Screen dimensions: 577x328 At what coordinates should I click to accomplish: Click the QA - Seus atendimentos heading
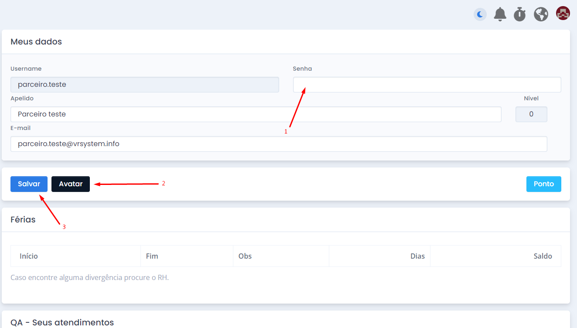(x=62, y=322)
